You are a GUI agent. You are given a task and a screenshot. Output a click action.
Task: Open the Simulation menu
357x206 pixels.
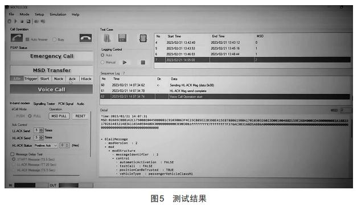pos(58,14)
